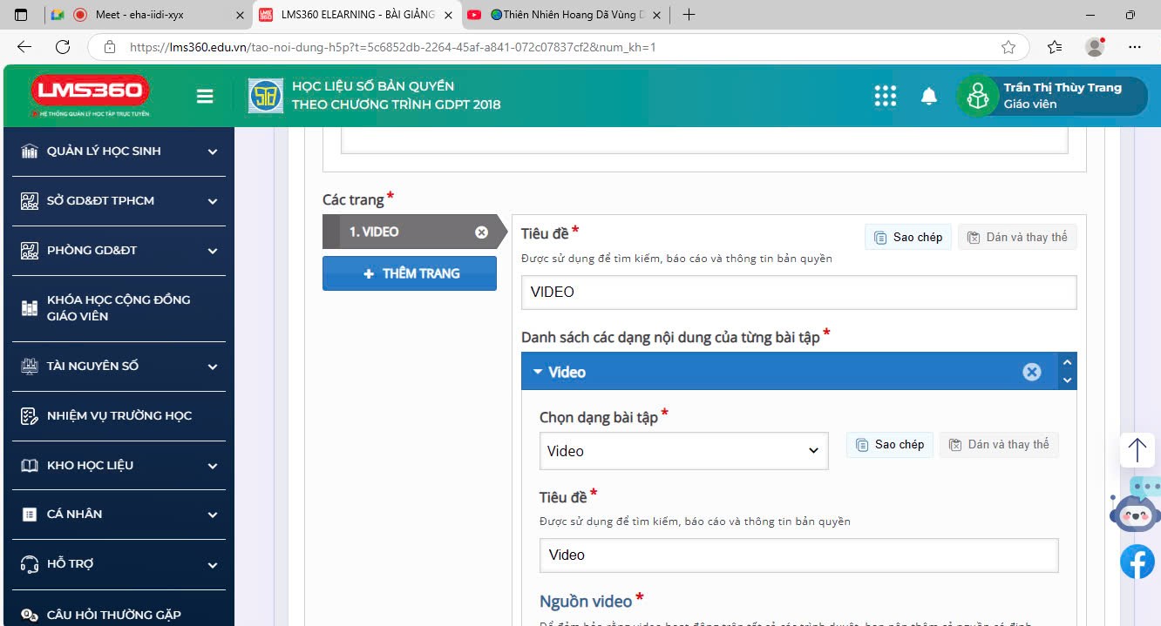Click the Facebook icon
This screenshot has height=626, width=1161.
pos(1137,562)
